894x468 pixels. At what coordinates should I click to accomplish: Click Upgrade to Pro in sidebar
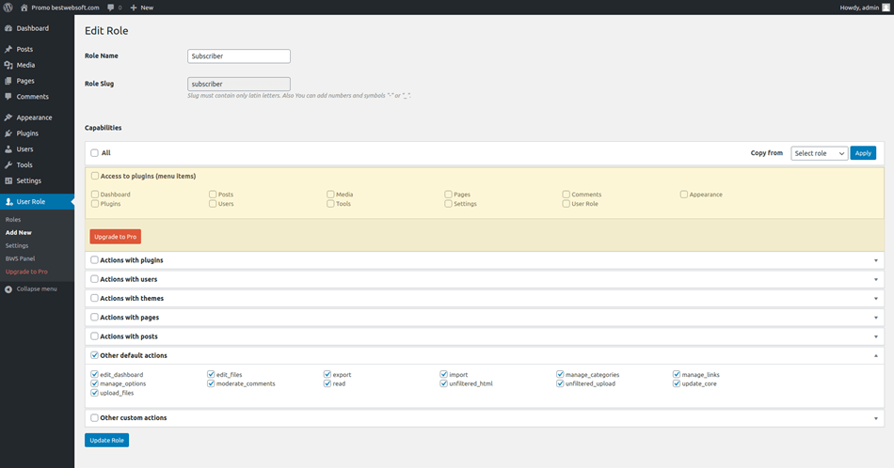click(x=26, y=272)
